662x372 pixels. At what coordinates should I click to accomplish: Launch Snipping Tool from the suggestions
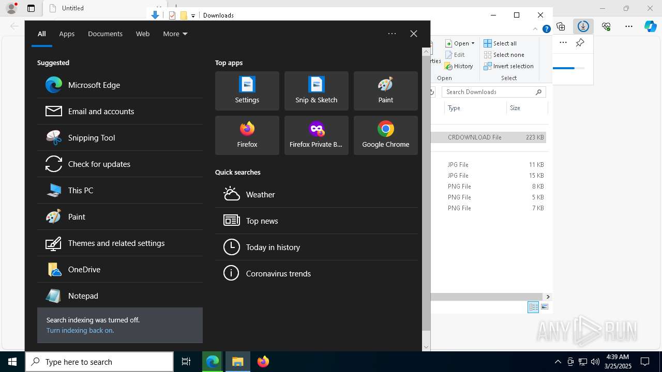tap(120, 137)
